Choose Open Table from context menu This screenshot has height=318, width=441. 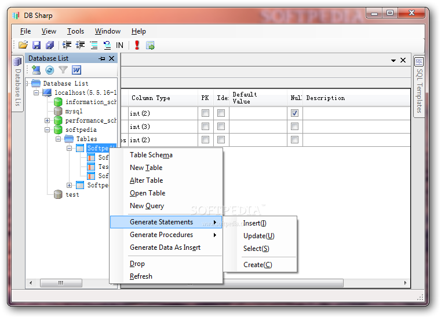click(166, 193)
